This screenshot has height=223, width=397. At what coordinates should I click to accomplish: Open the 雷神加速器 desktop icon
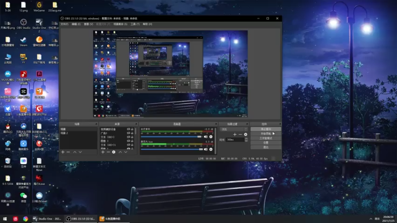[x=39, y=42]
